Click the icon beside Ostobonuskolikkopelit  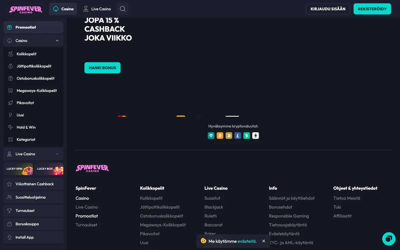[10, 78]
